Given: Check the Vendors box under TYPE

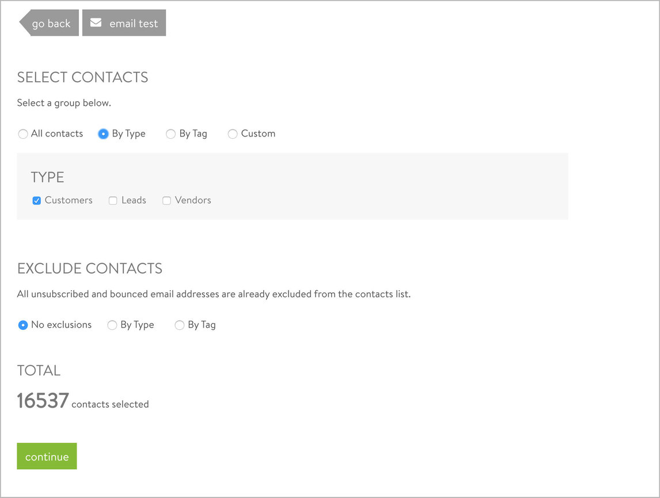Looking at the screenshot, I should tap(166, 200).
